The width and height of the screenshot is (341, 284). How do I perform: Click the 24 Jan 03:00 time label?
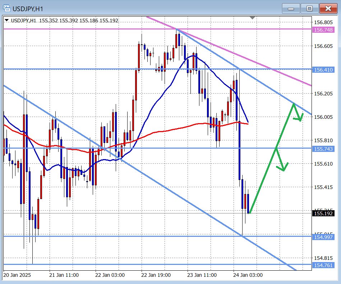pos(248,275)
